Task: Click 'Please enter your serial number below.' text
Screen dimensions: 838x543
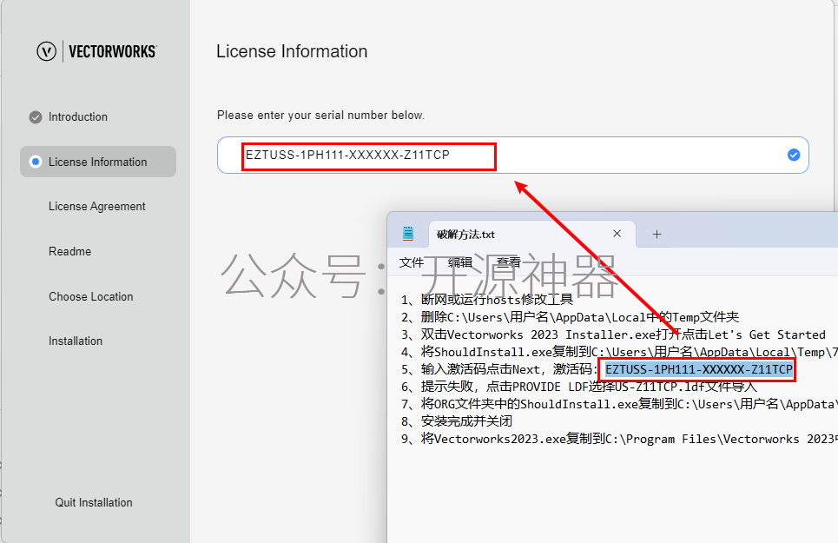Action: [320, 116]
